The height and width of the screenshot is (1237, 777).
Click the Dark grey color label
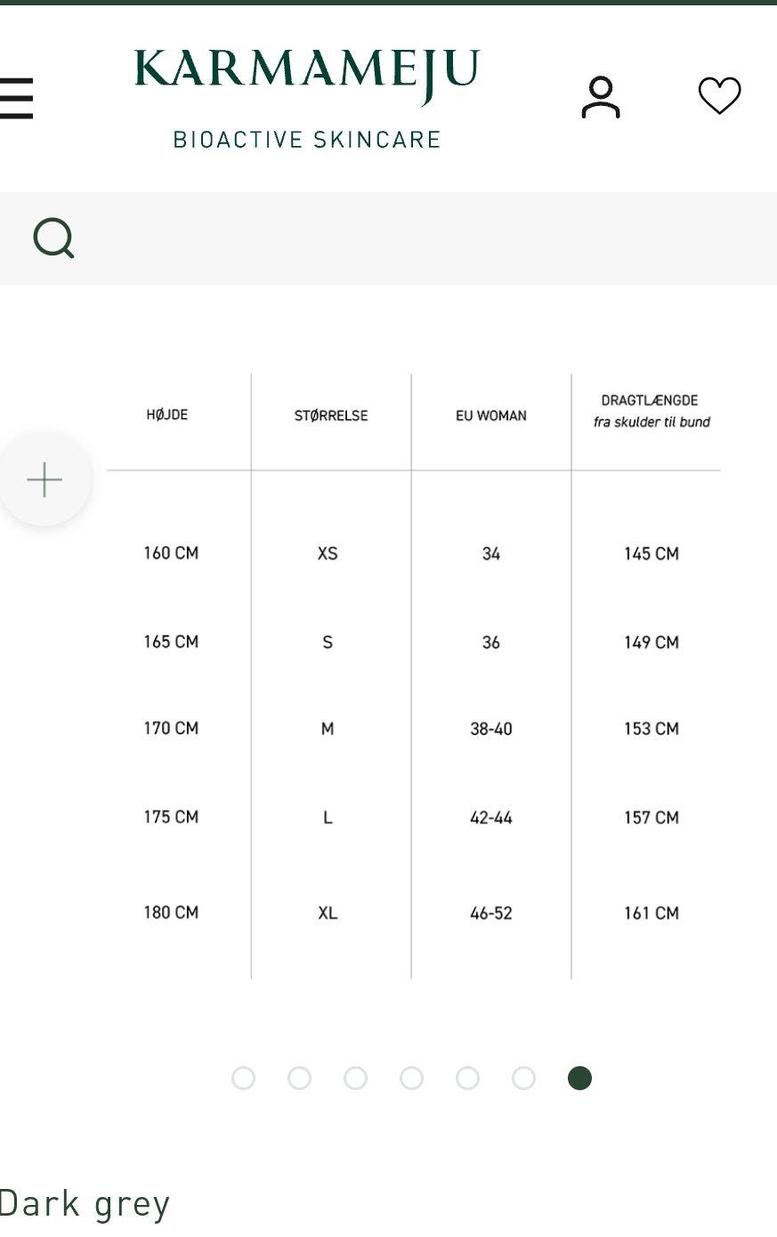[85, 1204]
